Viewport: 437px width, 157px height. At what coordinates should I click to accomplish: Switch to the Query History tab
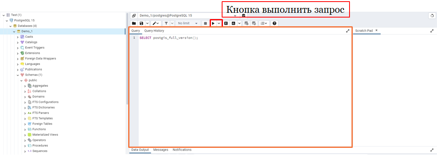pyautogui.click(x=154, y=31)
